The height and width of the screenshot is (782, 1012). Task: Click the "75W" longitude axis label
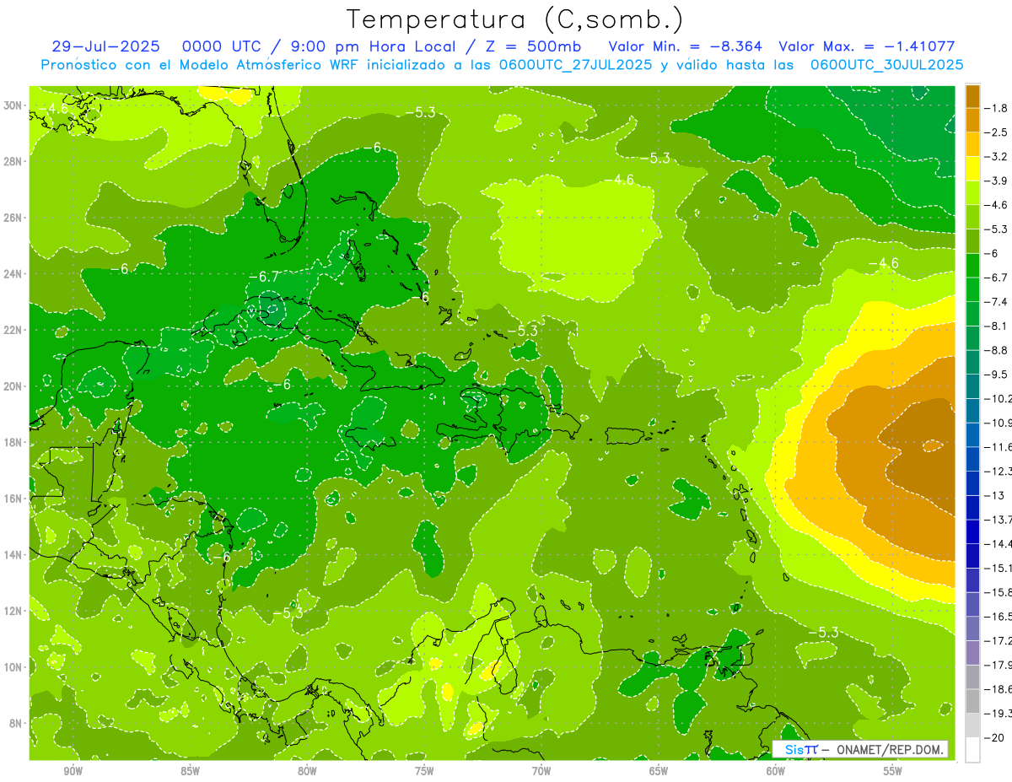424,771
